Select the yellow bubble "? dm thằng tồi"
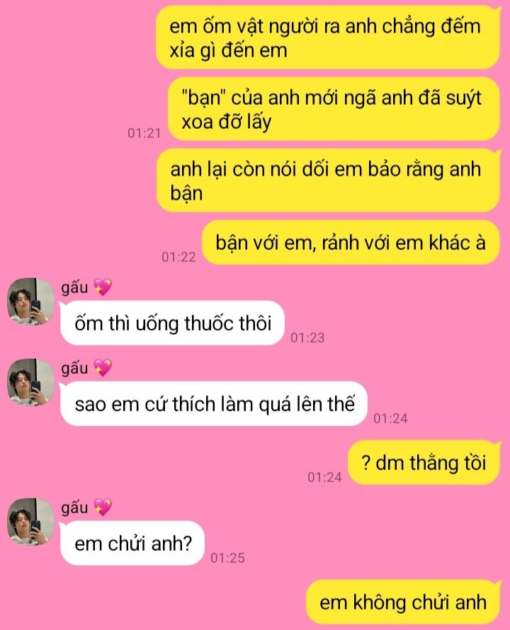Viewport: 510px width, 630px height. pyautogui.click(x=424, y=462)
